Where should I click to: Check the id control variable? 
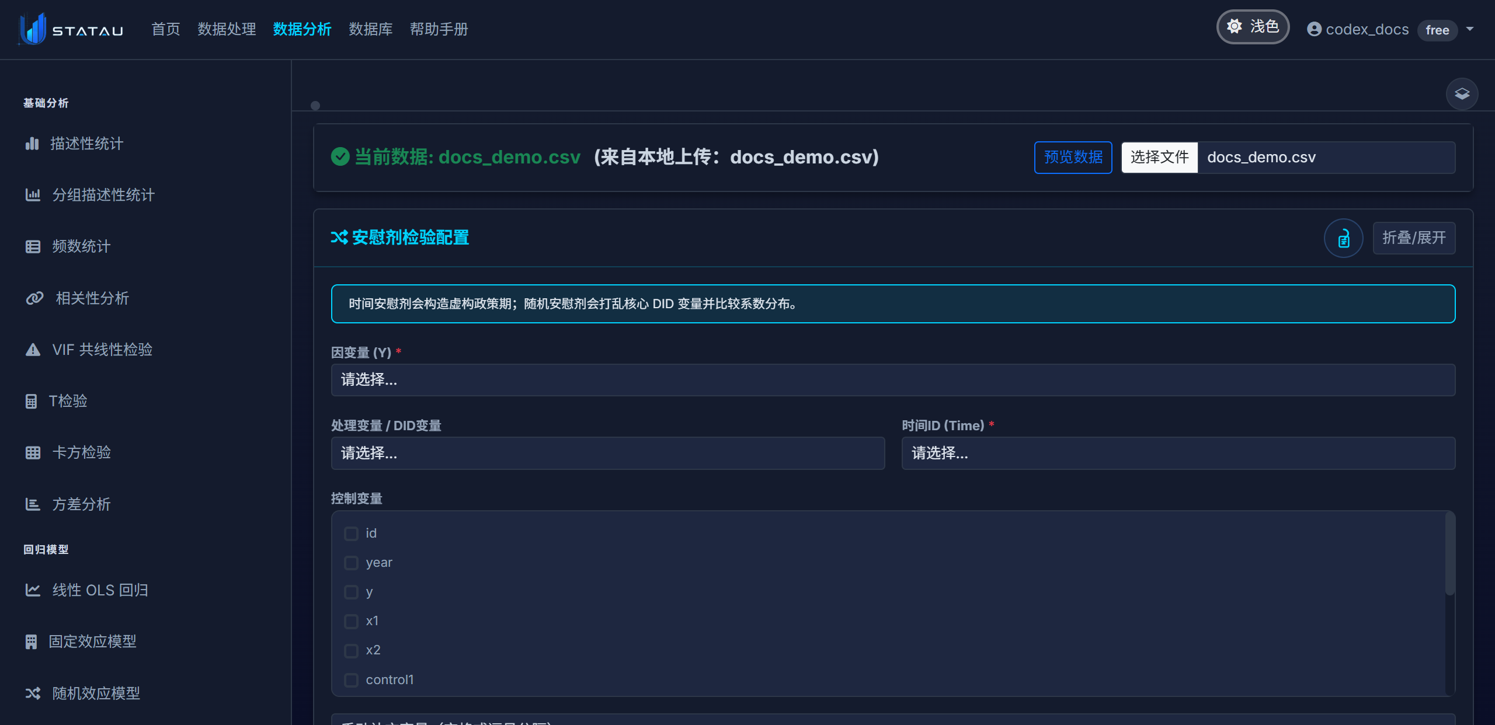point(351,534)
